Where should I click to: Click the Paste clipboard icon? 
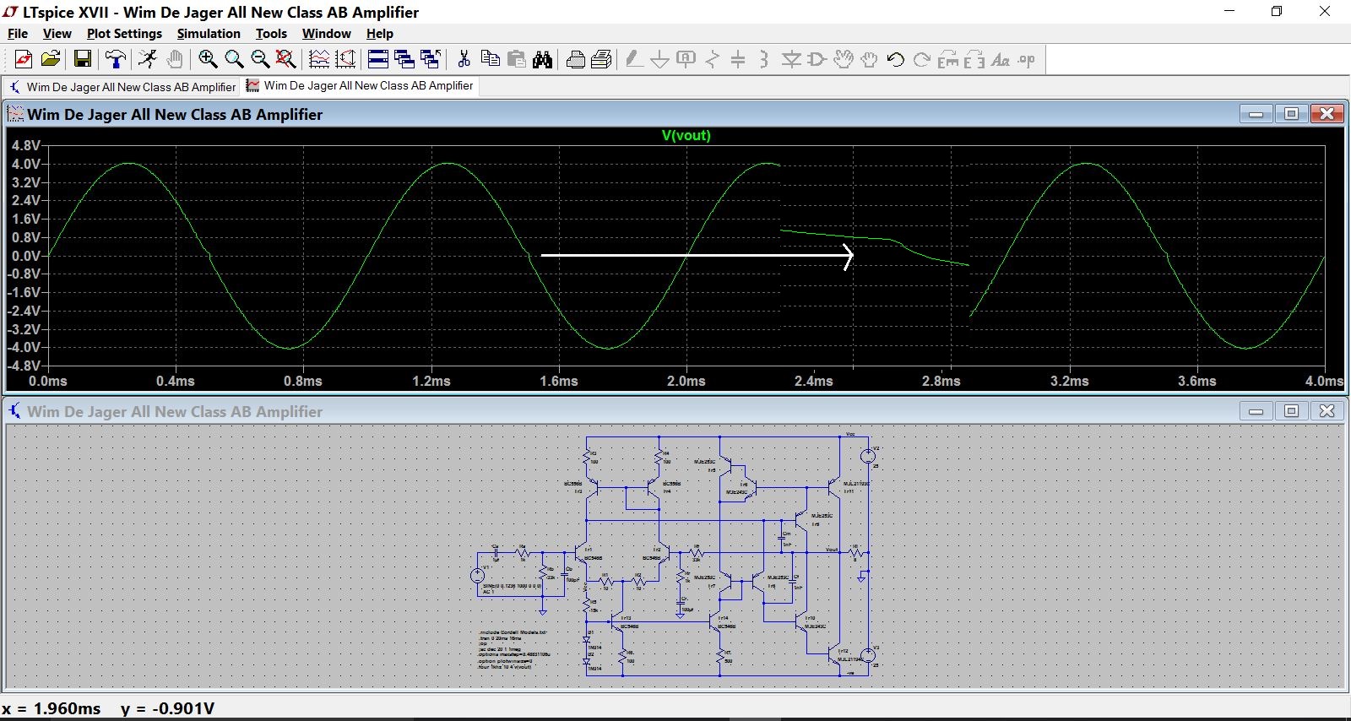[x=516, y=59]
